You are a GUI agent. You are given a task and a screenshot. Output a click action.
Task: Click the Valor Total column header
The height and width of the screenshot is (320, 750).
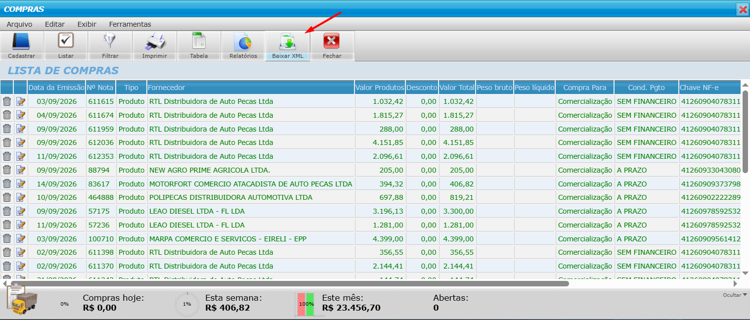[x=457, y=88]
